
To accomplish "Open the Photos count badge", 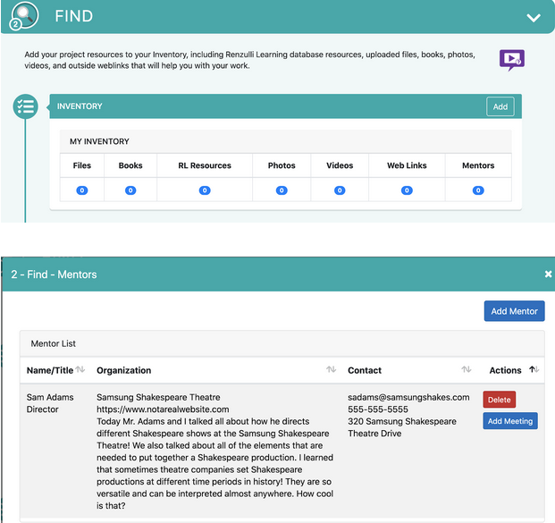I will (x=282, y=190).
